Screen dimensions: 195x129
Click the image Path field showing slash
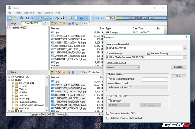click(x=127, y=23)
